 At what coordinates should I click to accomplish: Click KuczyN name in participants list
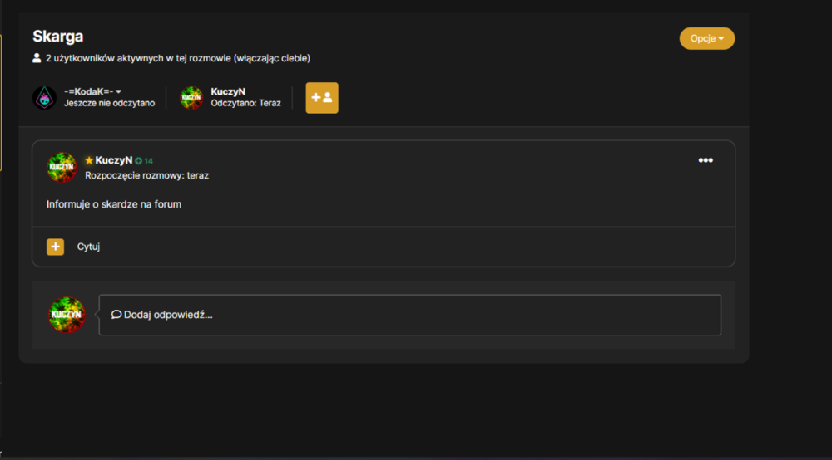[228, 91]
